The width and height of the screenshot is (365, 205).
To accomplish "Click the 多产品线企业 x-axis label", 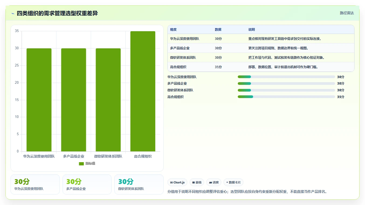I will (74, 156).
